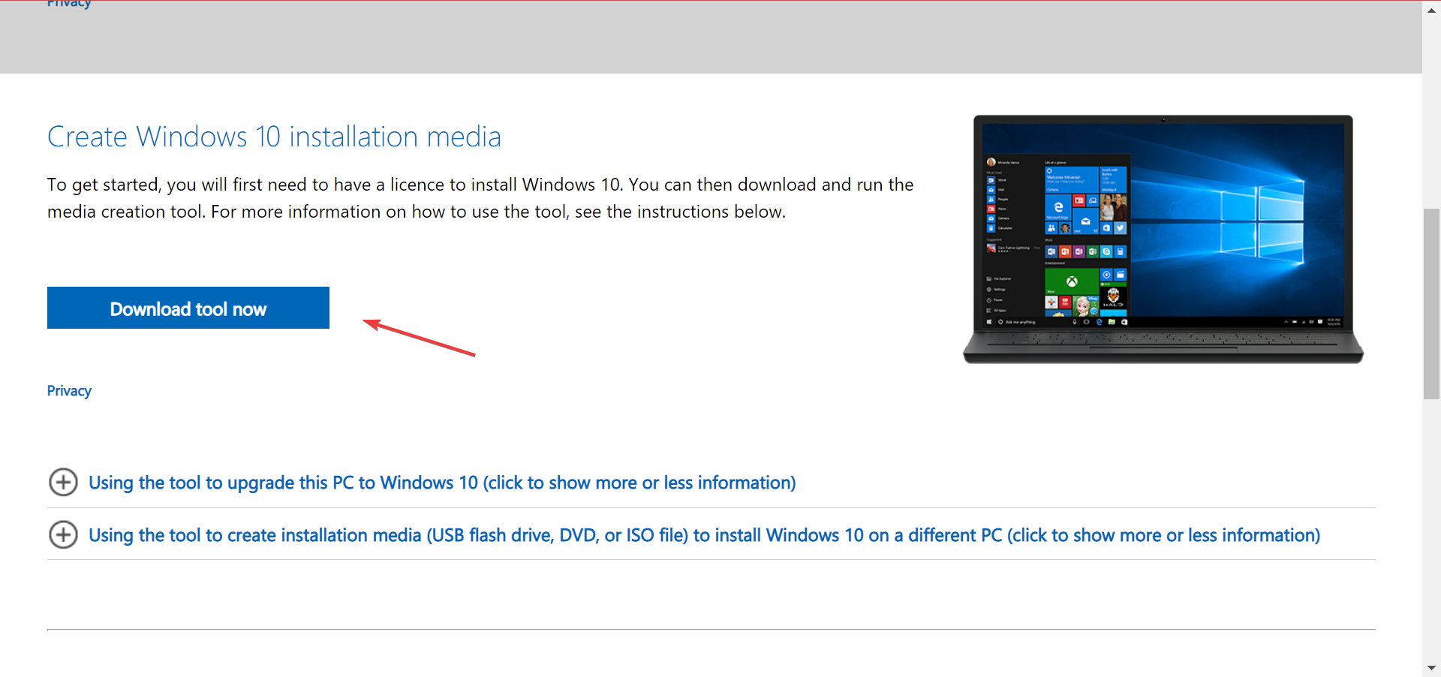
Task: Click the Windows 10 laptop image
Action: coord(1163,239)
